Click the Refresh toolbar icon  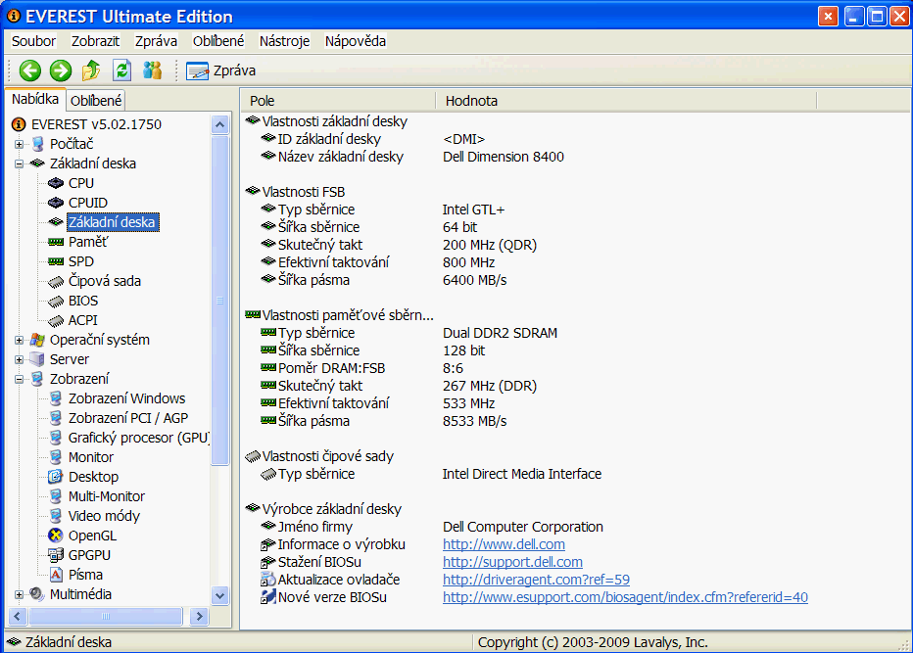coord(121,70)
